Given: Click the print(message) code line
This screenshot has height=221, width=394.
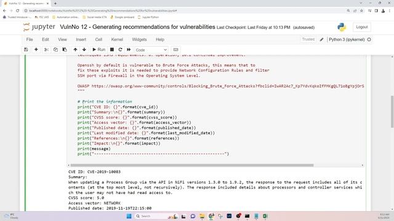Looking at the screenshot, I should coord(94,149).
